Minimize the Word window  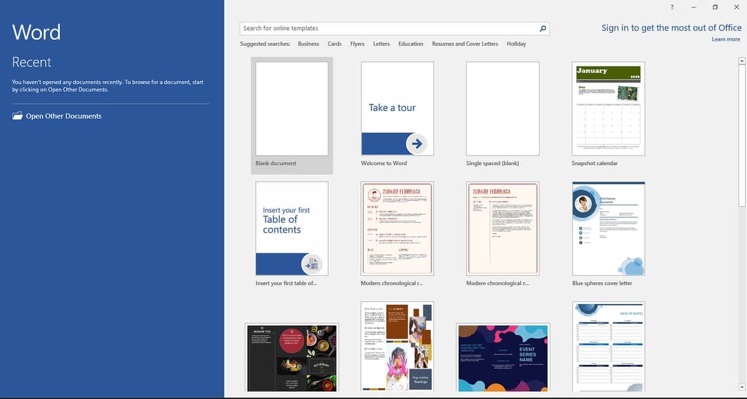[x=694, y=7]
